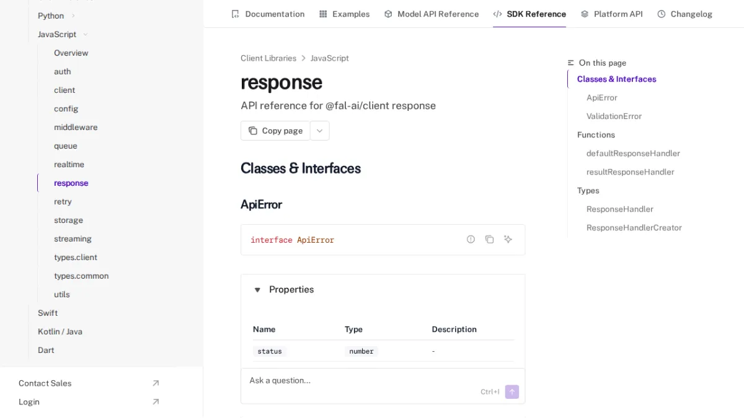The width and height of the screenshot is (744, 418).
Task: Open the realtime sidebar page
Action: pos(69,164)
